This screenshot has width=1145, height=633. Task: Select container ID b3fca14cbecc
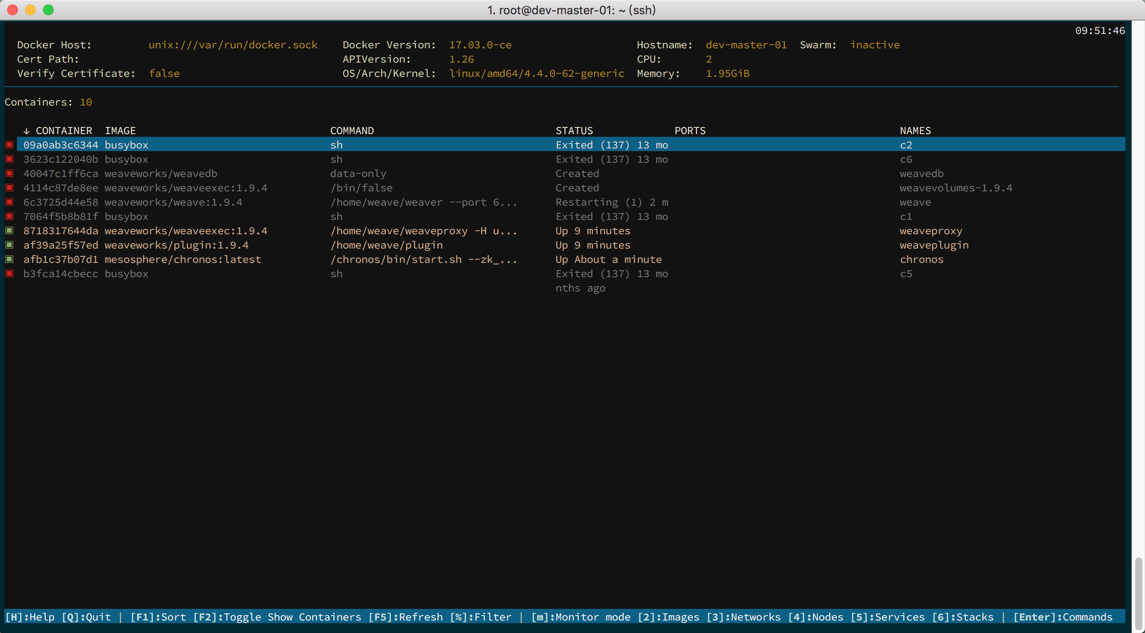coord(61,274)
